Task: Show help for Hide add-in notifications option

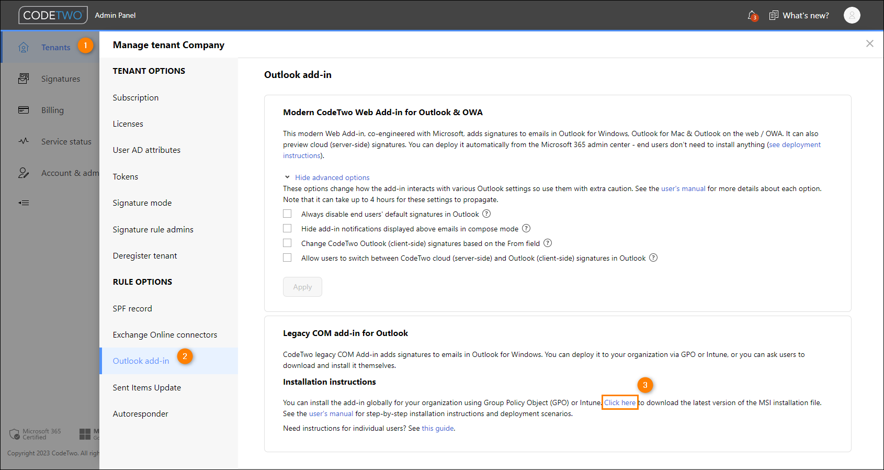Action: (x=526, y=228)
